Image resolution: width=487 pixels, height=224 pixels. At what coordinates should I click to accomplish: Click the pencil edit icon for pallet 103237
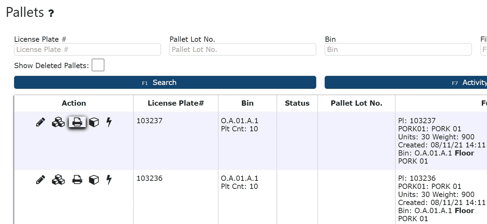pos(41,122)
